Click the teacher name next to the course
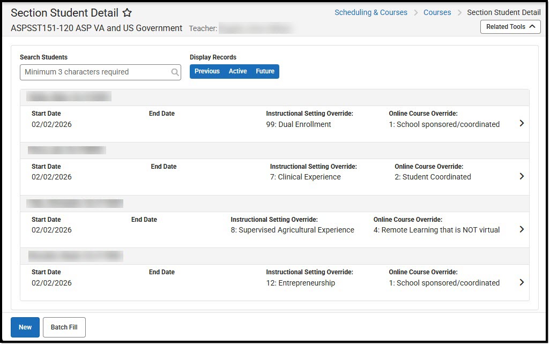Screen dimensions: 550x345 [x=257, y=28]
